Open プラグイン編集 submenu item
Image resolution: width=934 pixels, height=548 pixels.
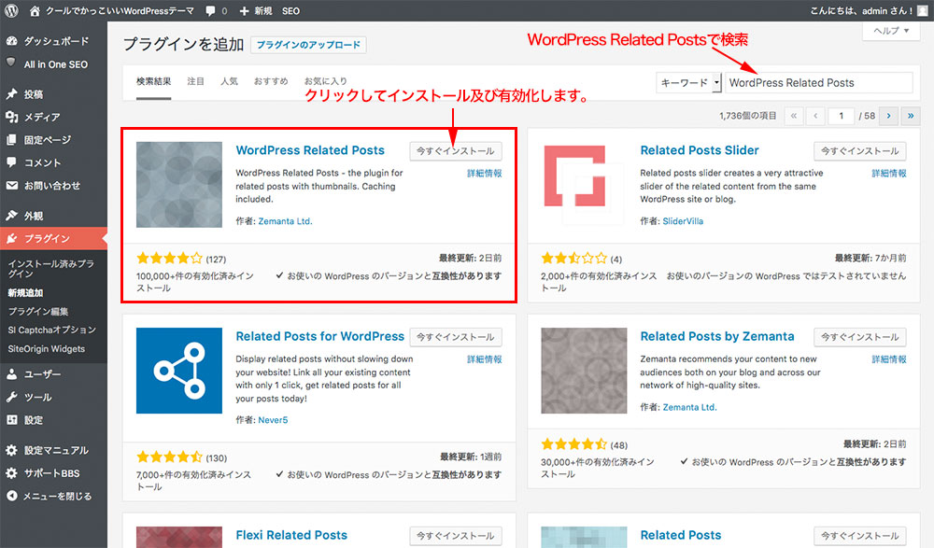[38, 312]
